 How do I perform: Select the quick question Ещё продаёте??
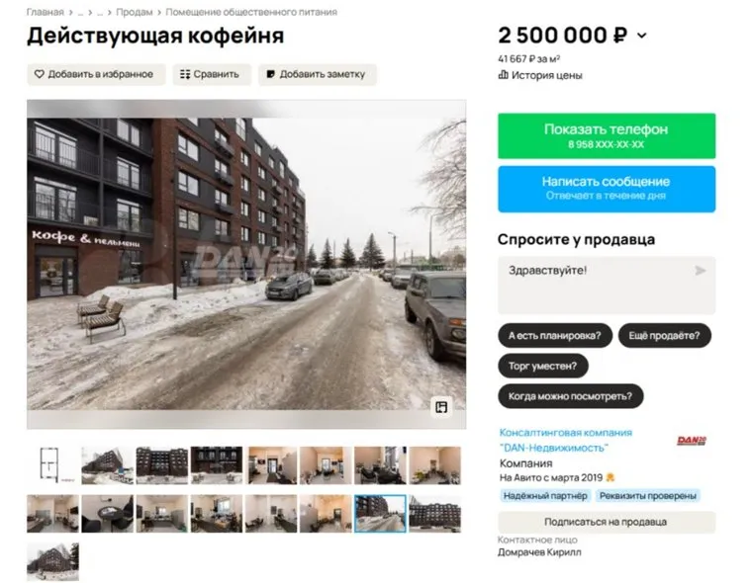(x=664, y=336)
